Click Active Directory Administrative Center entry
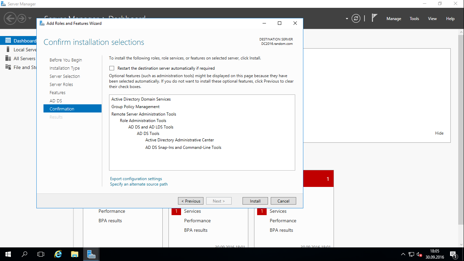 180,140
